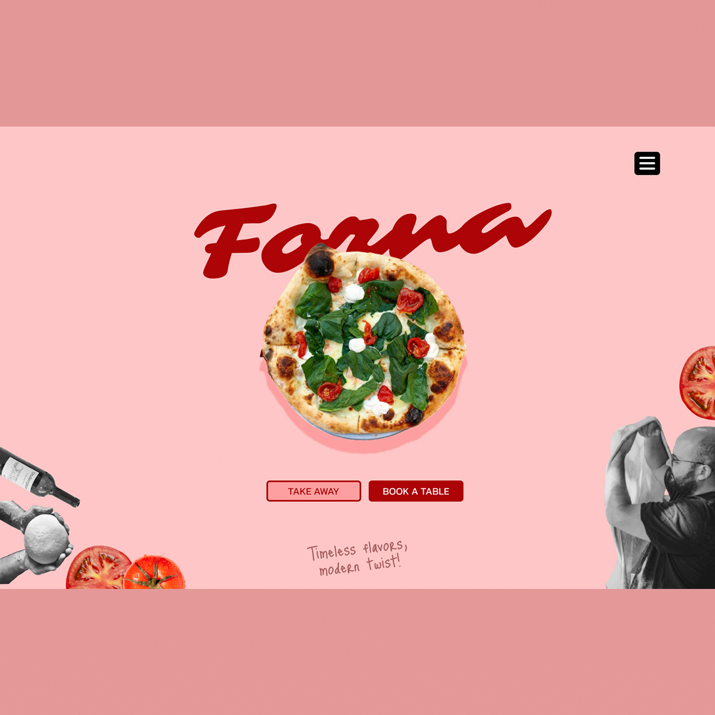Click the TAKE AWAY button

(x=314, y=491)
